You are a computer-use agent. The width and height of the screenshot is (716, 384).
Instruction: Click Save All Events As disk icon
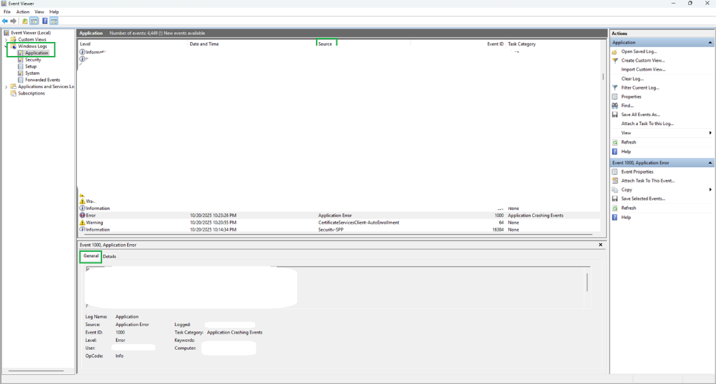click(x=615, y=115)
